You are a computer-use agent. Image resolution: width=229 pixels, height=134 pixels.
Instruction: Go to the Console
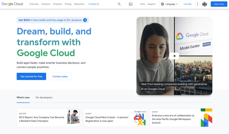187,4
